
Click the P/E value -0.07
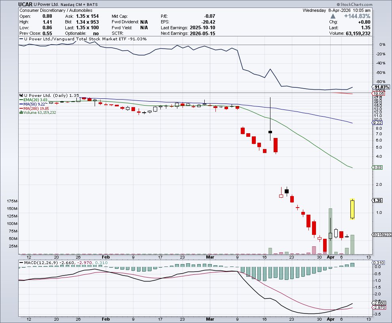click(209, 16)
